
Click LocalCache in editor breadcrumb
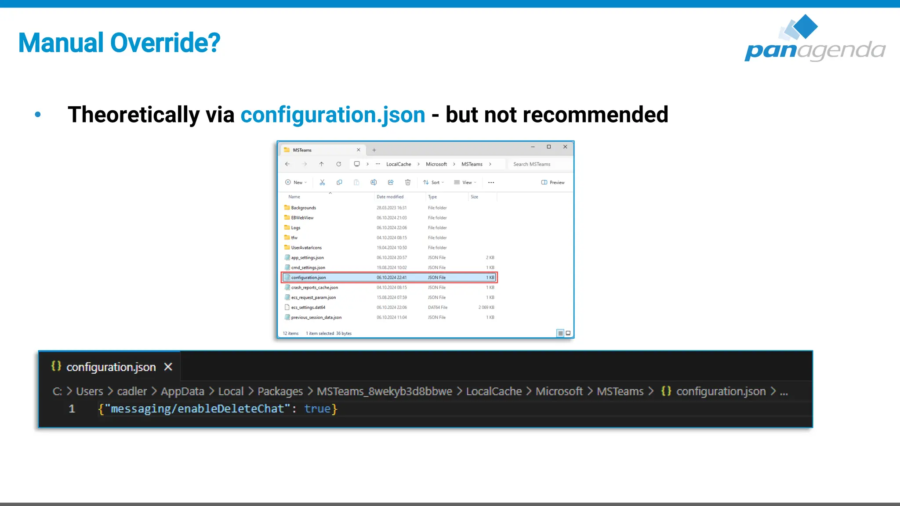pos(494,391)
